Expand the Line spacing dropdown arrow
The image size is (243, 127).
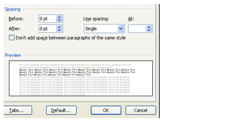(120, 29)
